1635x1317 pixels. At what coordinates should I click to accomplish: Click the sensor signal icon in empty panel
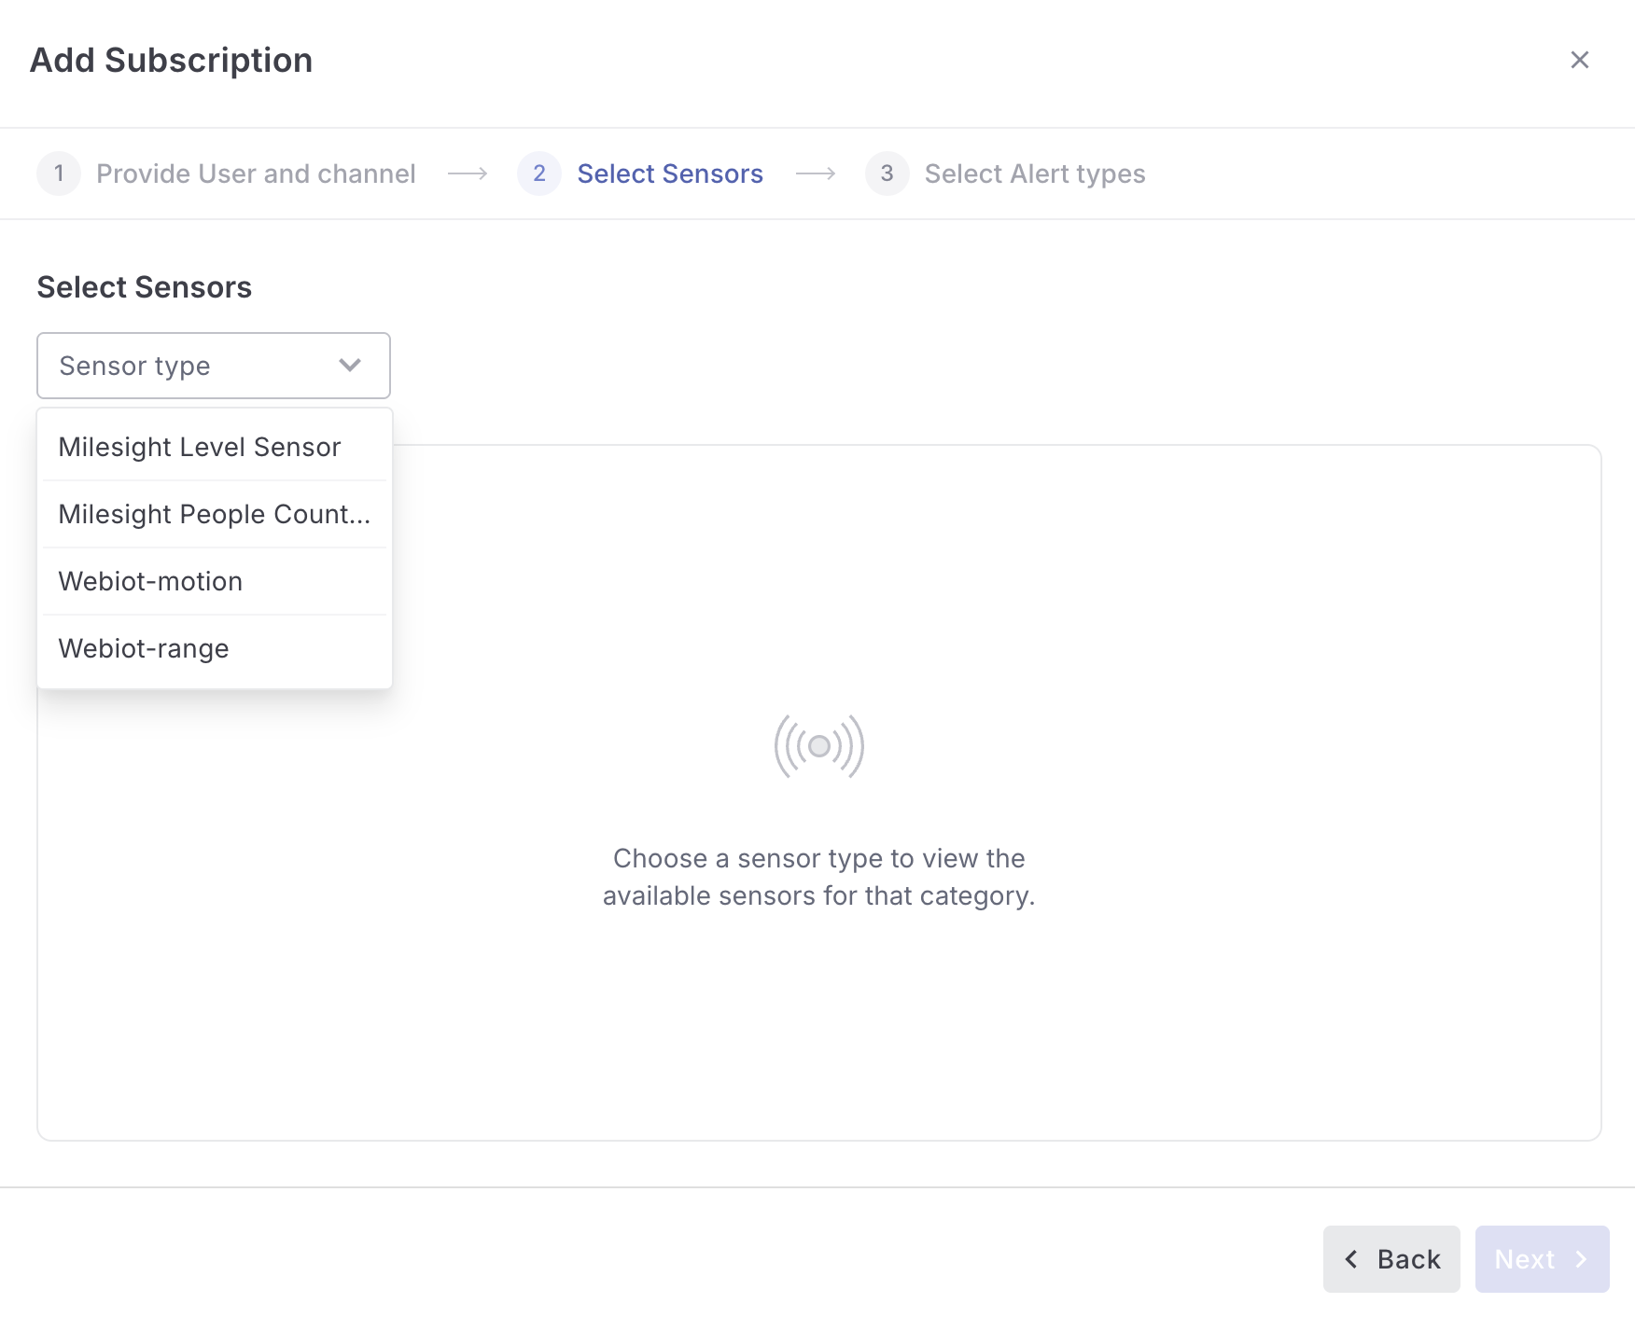click(x=819, y=746)
